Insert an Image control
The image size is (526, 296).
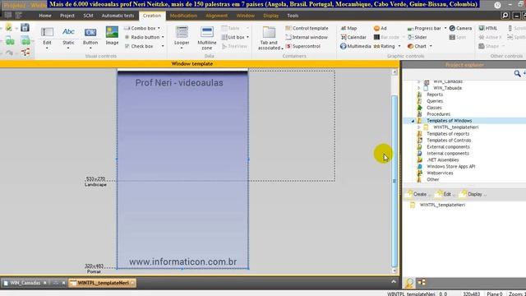[x=112, y=35]
